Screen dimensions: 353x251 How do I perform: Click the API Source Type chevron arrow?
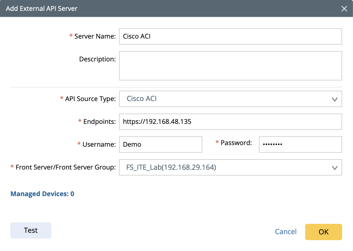335,99
